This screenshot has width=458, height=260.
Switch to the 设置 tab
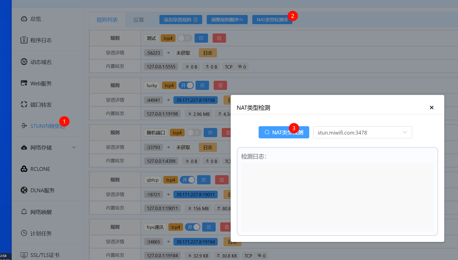point(139,20)
